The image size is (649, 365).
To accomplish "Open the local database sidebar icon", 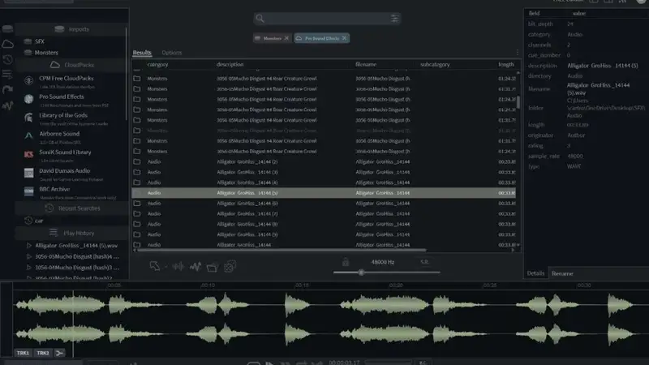I will (x=7, y=28).
